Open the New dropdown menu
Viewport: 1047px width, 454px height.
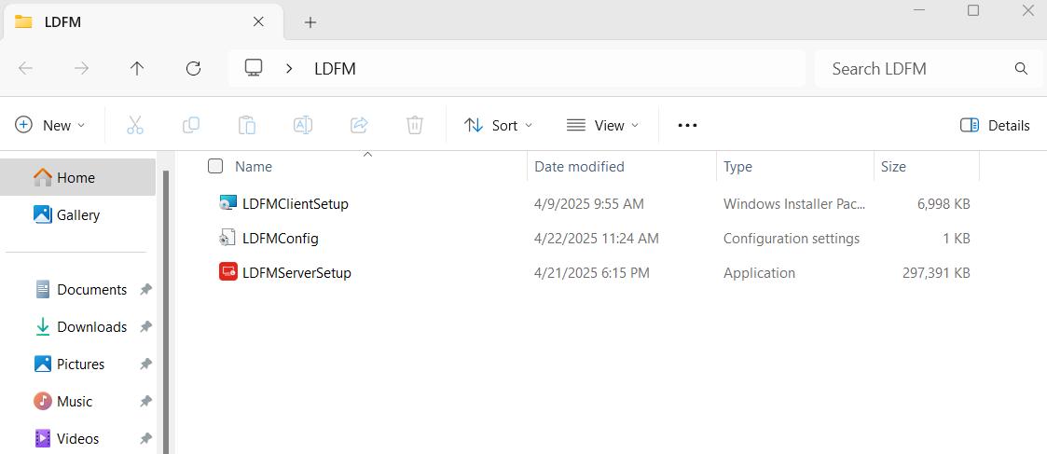pos(50,125)
